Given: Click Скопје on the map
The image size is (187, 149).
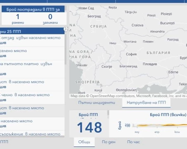Looking at the screenshot, I should point(107,66).
